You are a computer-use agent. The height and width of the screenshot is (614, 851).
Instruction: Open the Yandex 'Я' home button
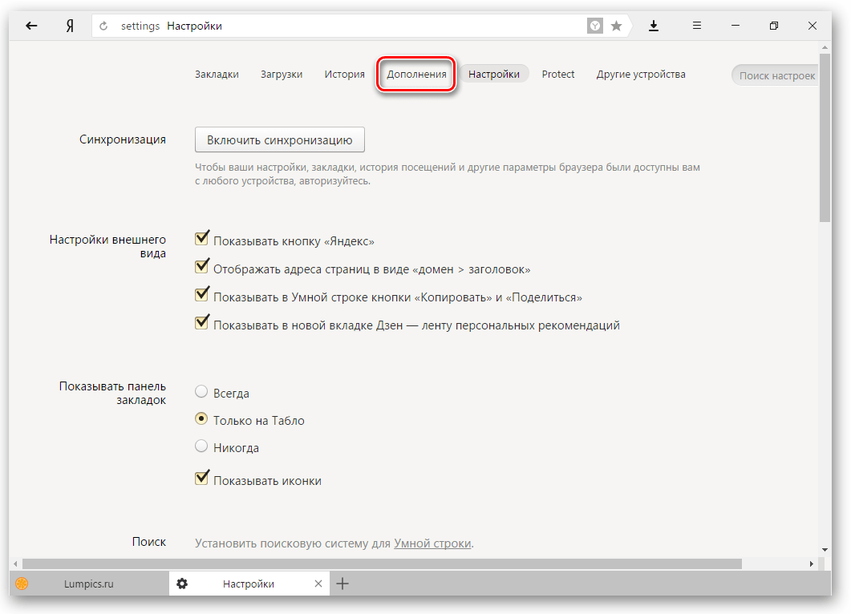pos(70,26)
